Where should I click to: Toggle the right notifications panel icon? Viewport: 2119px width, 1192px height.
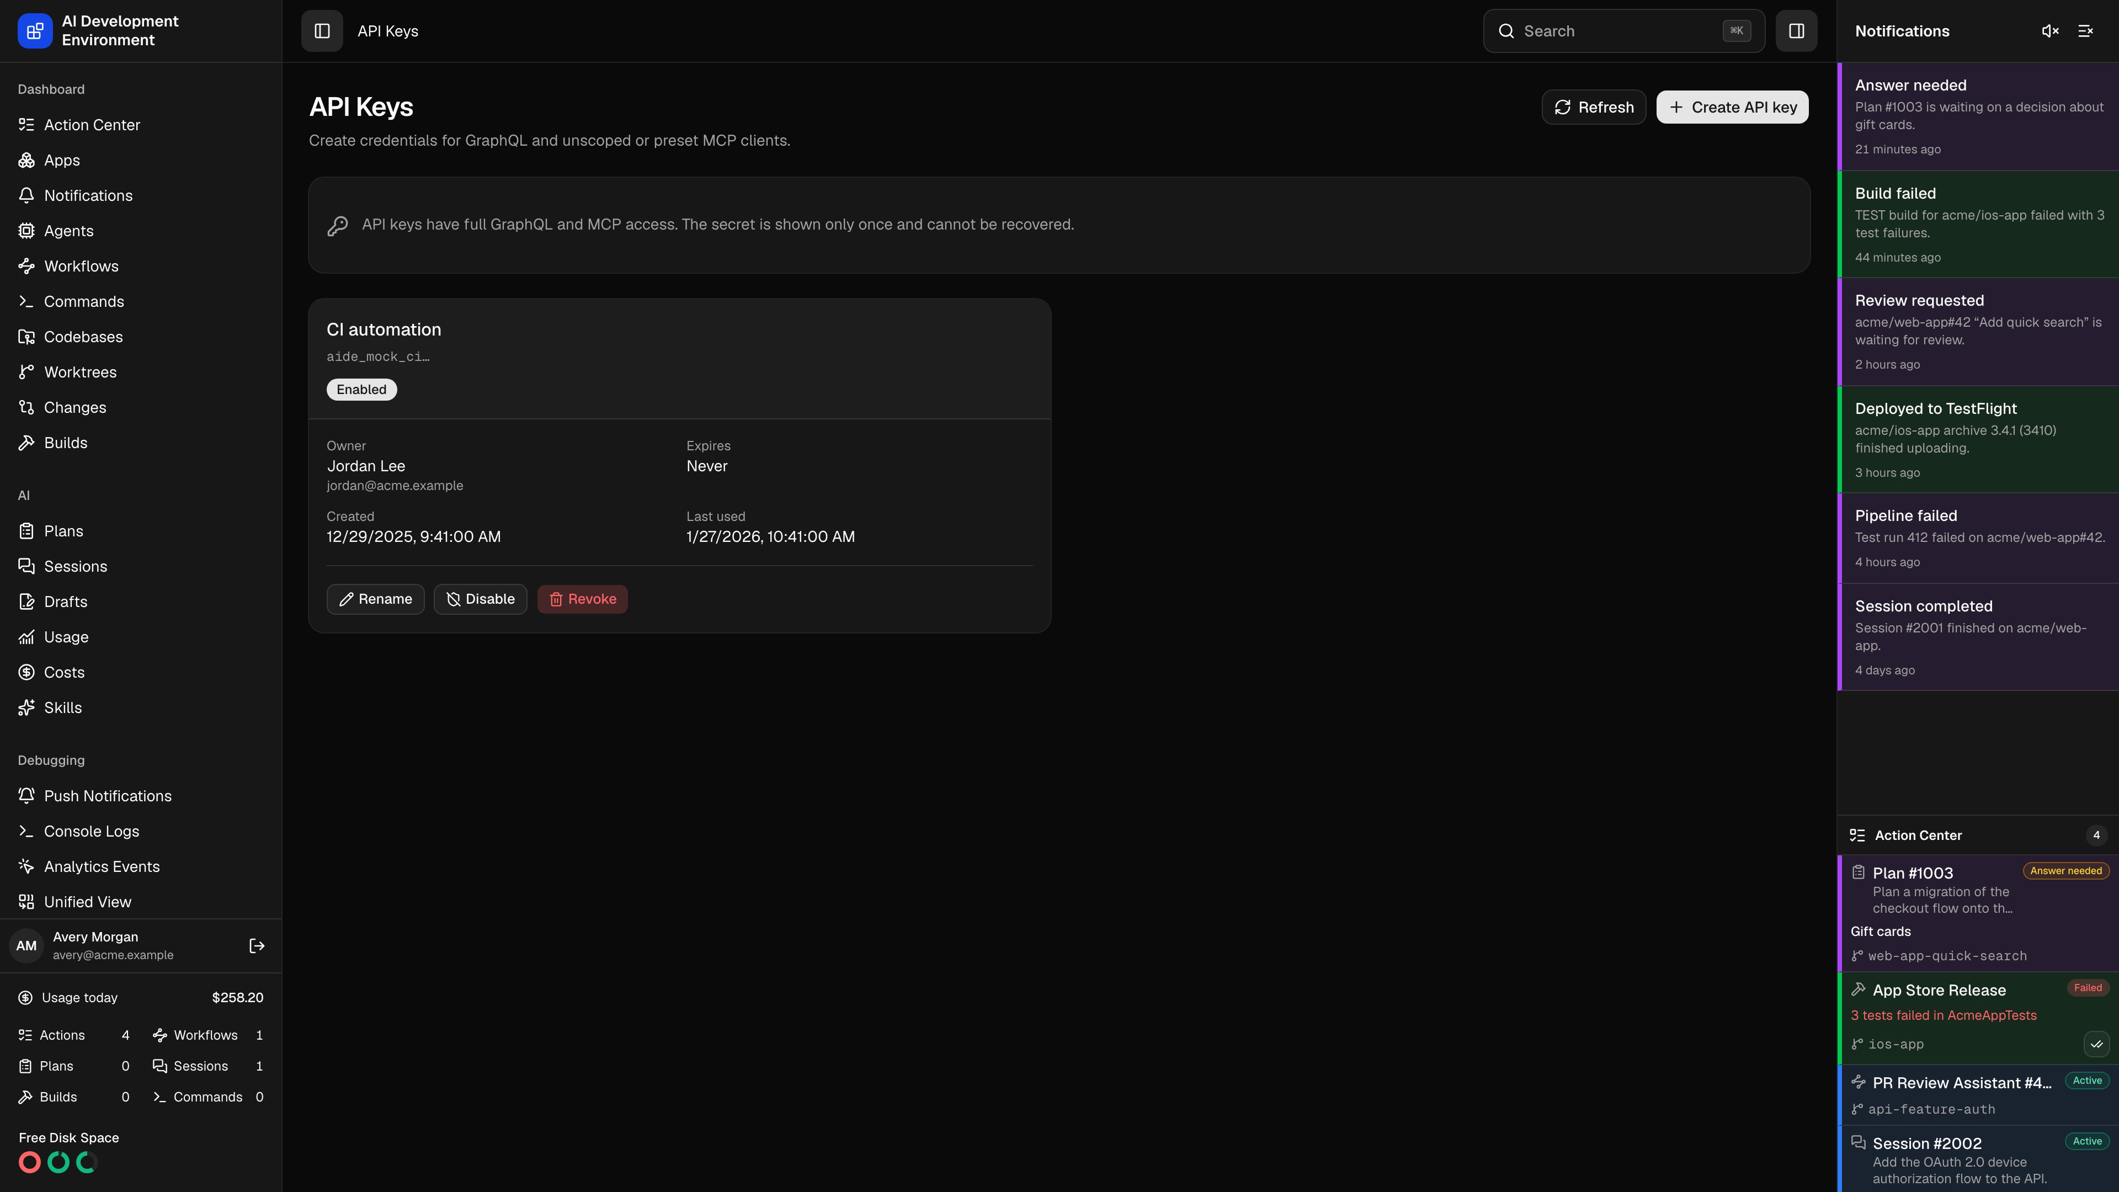(x=1796, y=31)
